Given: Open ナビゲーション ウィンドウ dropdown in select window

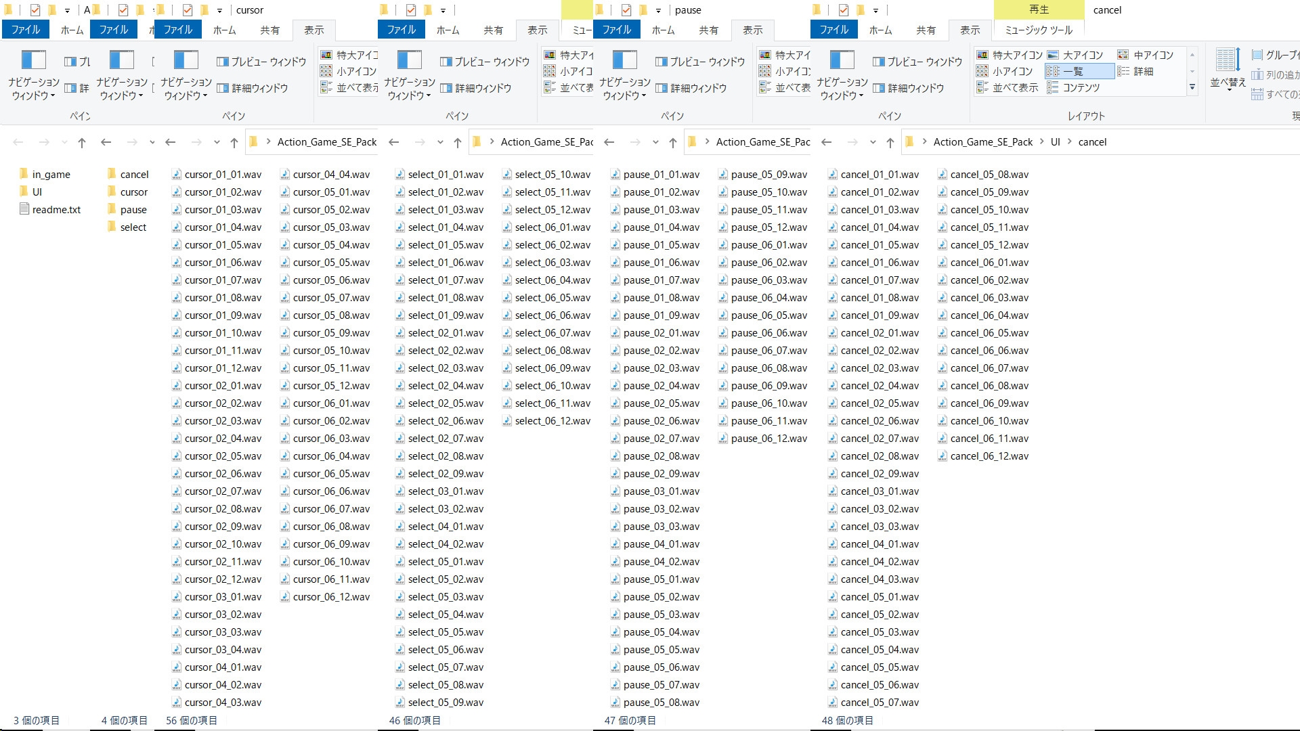Looking at the screenshot, I should [x=410, y=75].
